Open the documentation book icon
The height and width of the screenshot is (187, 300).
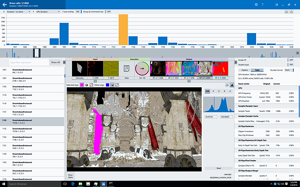coord(256,4)
